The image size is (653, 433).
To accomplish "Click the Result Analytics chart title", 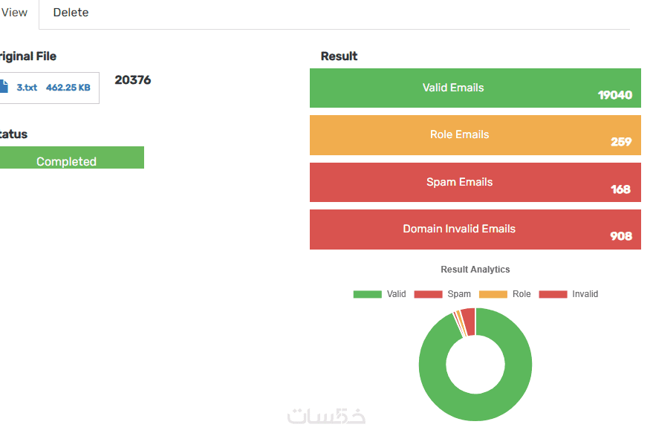I will (x=475, y=270).
